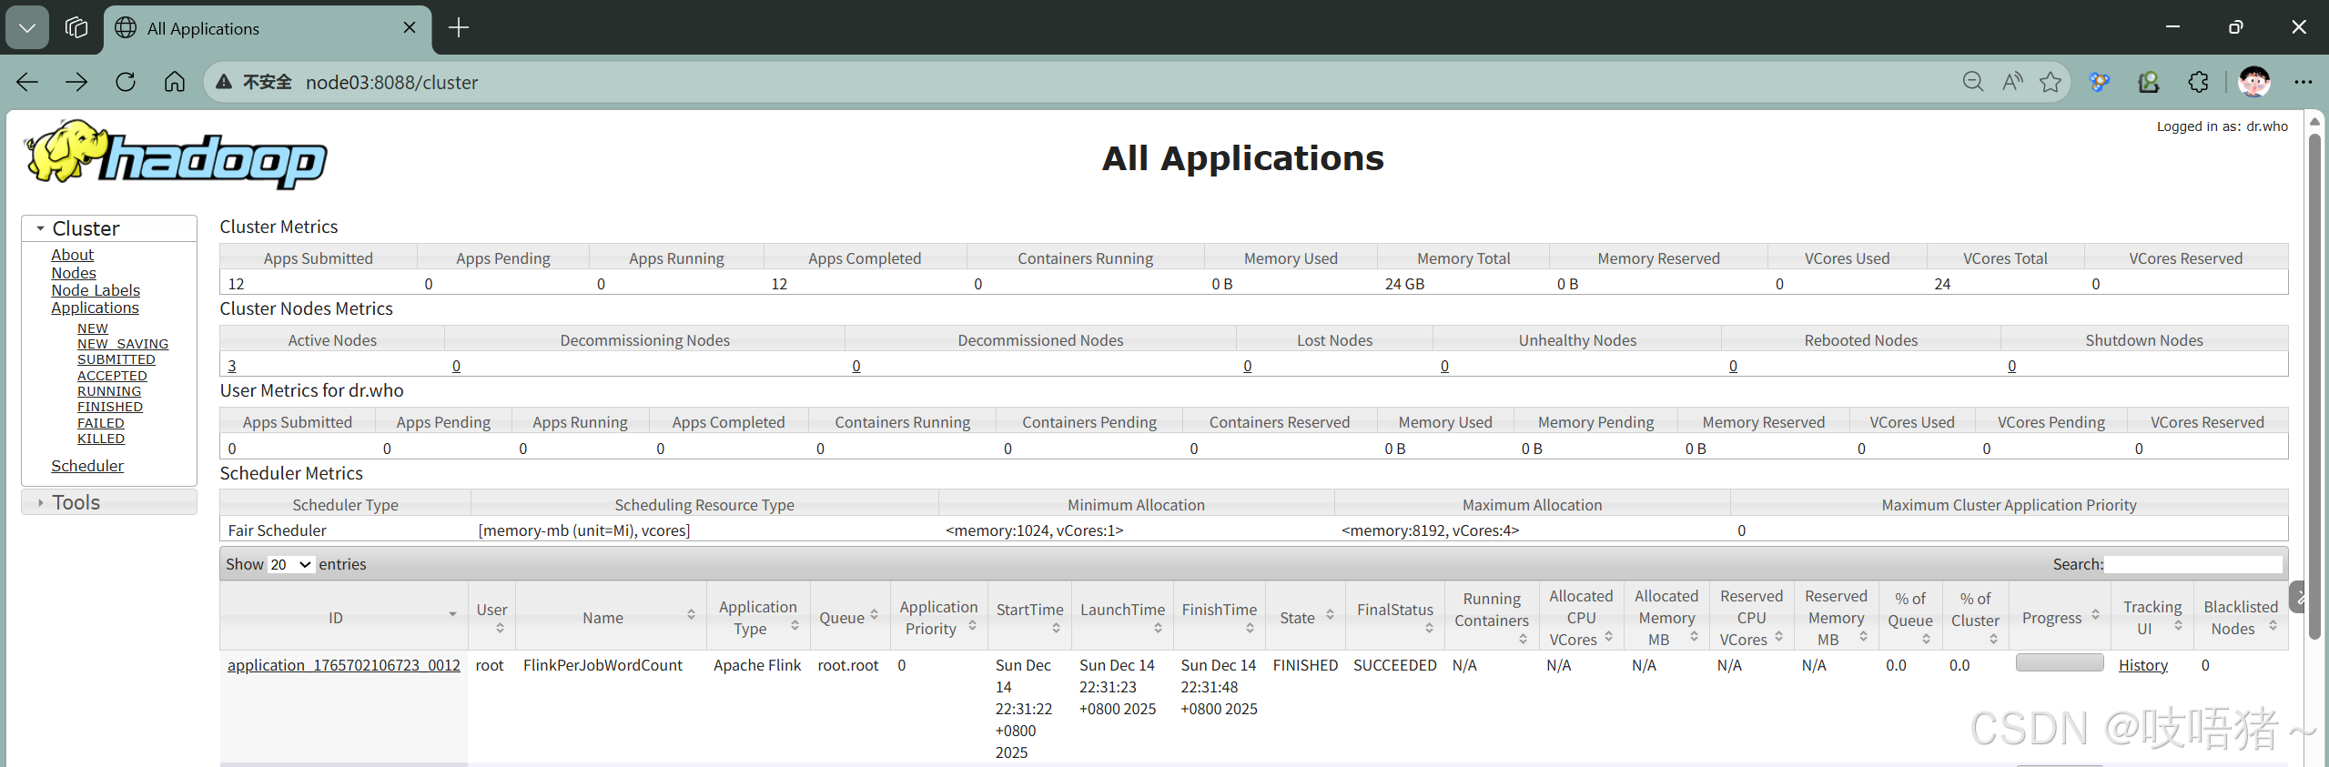Go forward with the browser forward arrow

pyautogui.click(x=76, y=82)
